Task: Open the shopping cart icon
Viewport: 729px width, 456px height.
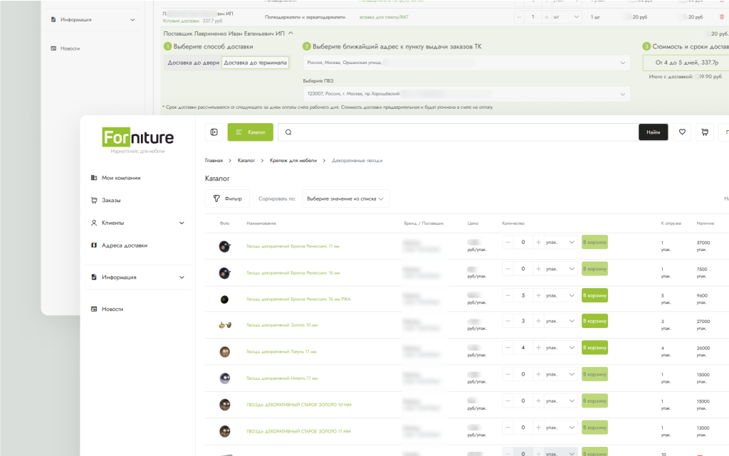Action: [x=705, y=132]
